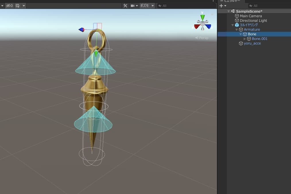The height and width of the screenshot is (194, 291).
Task: Open ギズモ dropdown arrow
Action: 153,6
